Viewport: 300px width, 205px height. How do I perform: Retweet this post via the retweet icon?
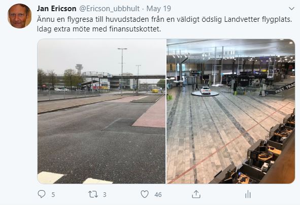click(x=93, y=194)
